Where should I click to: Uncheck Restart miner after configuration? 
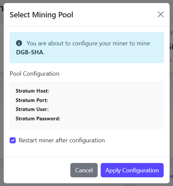pyautogui.click(x=13, y=140)
